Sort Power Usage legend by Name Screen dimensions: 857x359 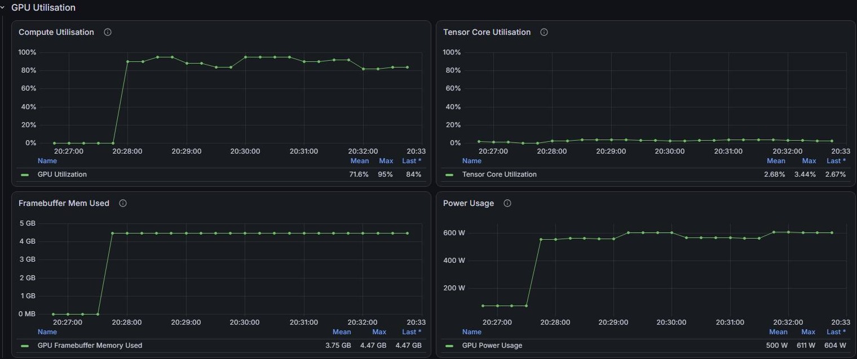472,332
